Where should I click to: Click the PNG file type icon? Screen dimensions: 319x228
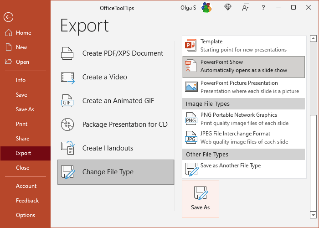tap(191, 119)
